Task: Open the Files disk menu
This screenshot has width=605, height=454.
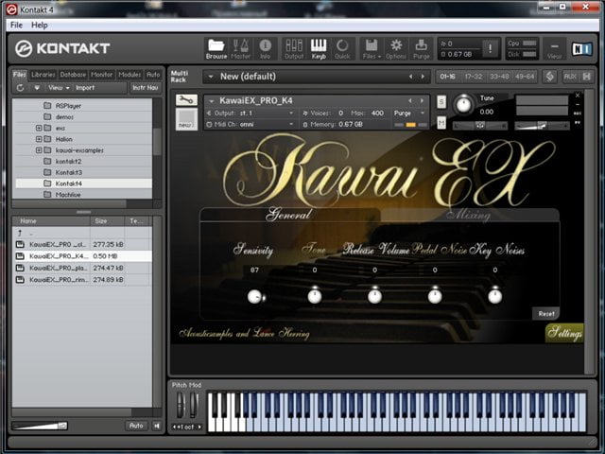Action: tap(372, 48)
